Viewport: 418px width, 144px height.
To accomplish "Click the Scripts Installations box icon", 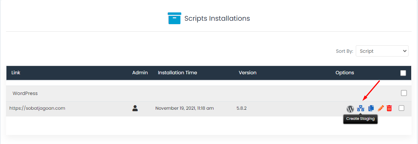I will tap(175, 18).
